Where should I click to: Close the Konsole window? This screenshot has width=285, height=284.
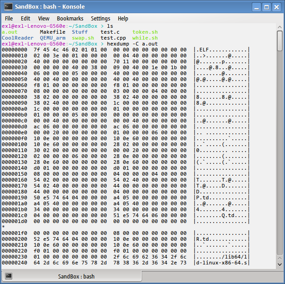[x=276, y=7]
